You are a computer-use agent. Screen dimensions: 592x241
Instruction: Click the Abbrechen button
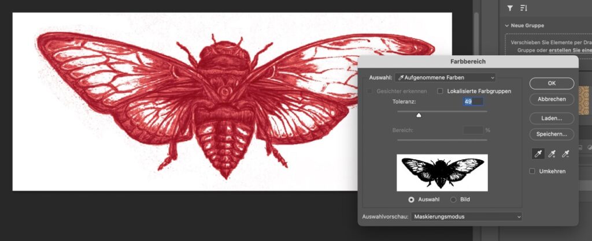552,99
